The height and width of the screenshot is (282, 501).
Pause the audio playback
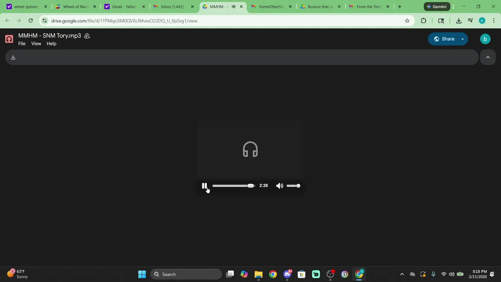pos(204,186)
